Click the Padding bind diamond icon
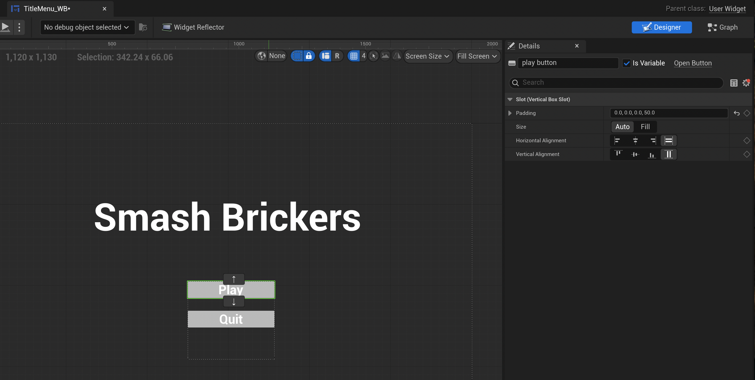755x380 pixels. click(747, 113)
